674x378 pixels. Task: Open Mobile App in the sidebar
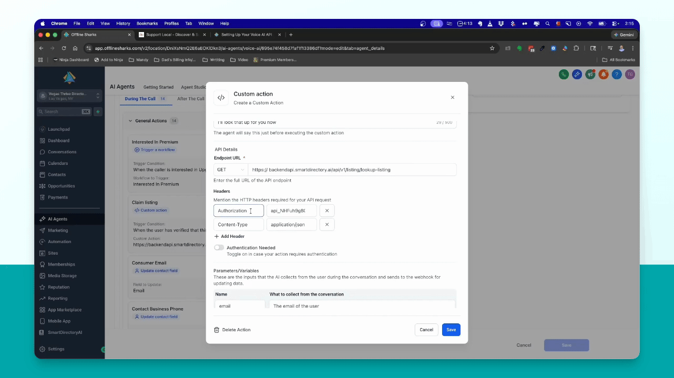(x=59, y=321)
